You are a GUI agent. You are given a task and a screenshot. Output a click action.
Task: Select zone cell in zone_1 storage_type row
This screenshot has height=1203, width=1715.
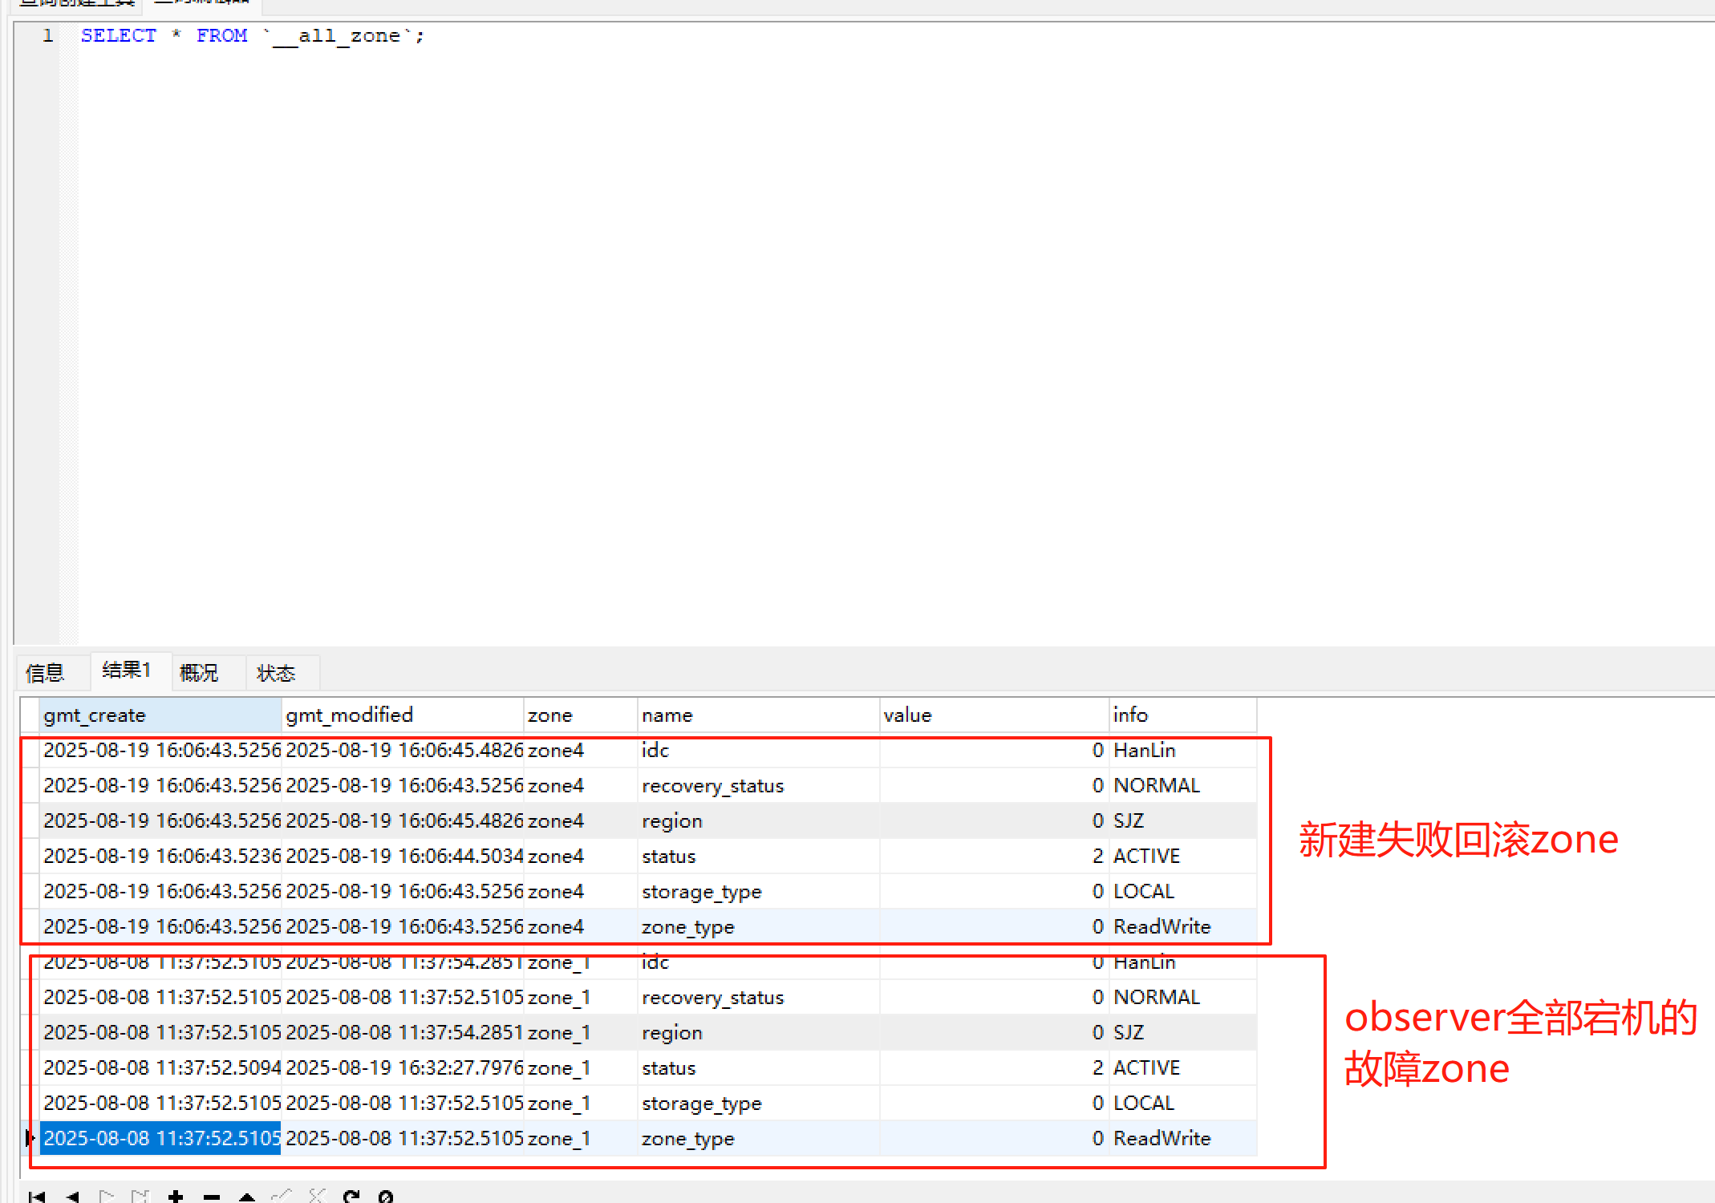pyautogui.click(x=581, y=1103)
